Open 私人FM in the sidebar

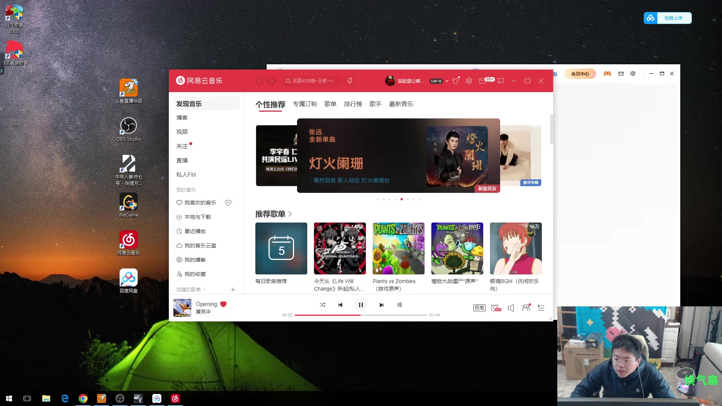click(x=186, y=175)
